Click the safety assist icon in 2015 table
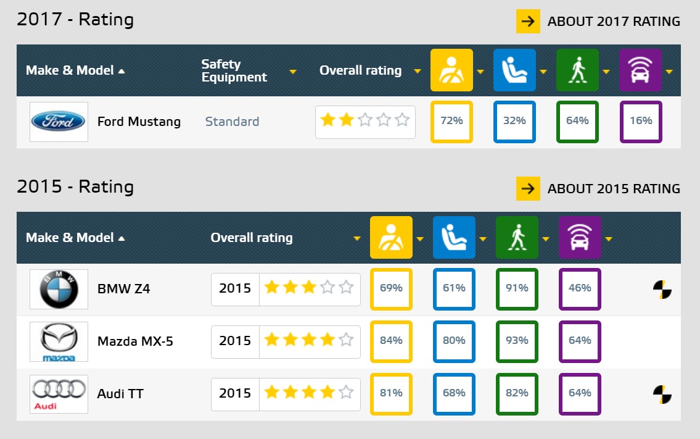700x439 pixels. (580, 237)
